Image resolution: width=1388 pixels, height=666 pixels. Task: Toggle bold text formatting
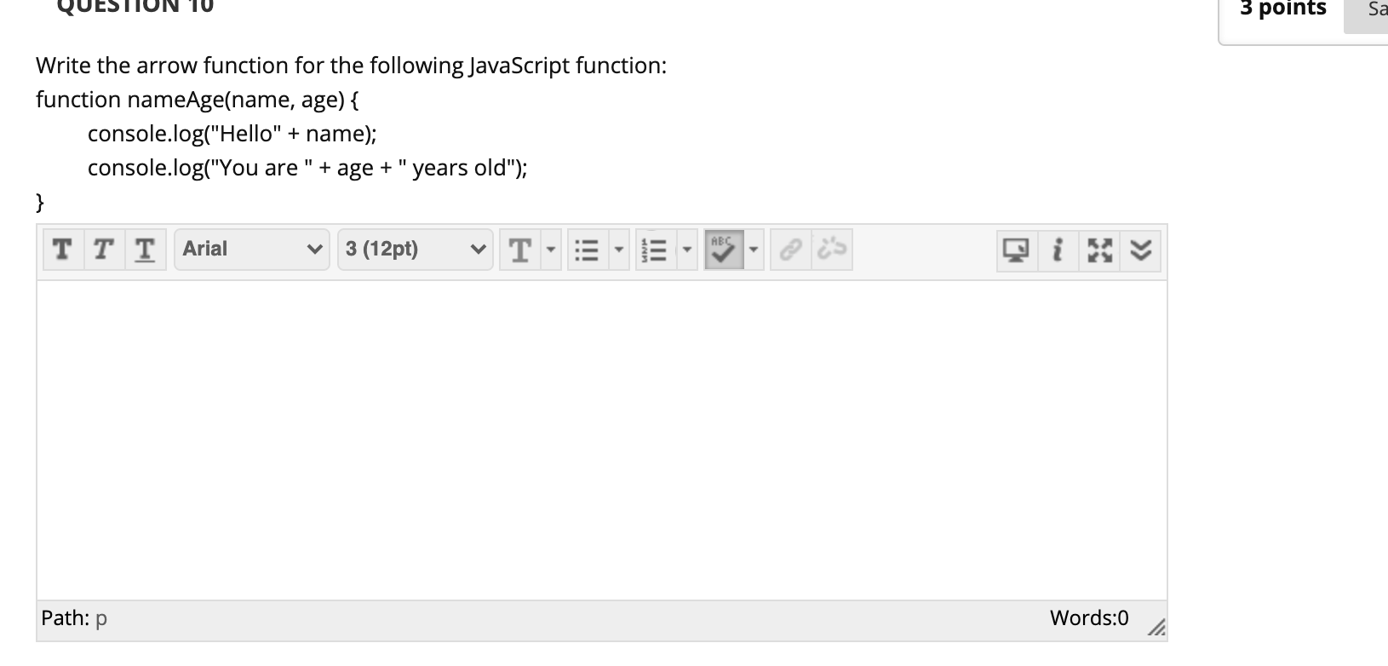[61, 250]
